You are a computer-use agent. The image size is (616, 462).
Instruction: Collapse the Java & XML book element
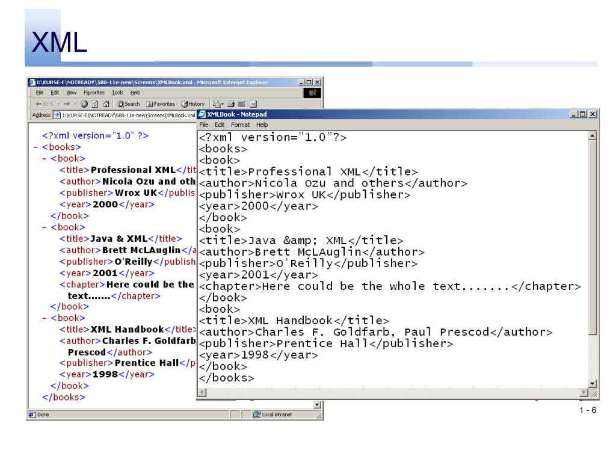44,227
